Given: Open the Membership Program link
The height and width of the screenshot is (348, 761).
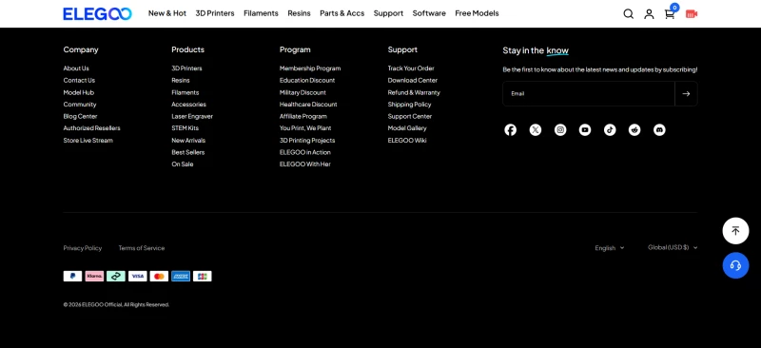Looking at the screenshot, I should tap(310, 68).
